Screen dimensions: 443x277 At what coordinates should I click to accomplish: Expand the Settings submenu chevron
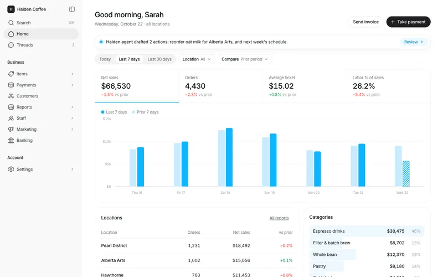tap(73, 170)
